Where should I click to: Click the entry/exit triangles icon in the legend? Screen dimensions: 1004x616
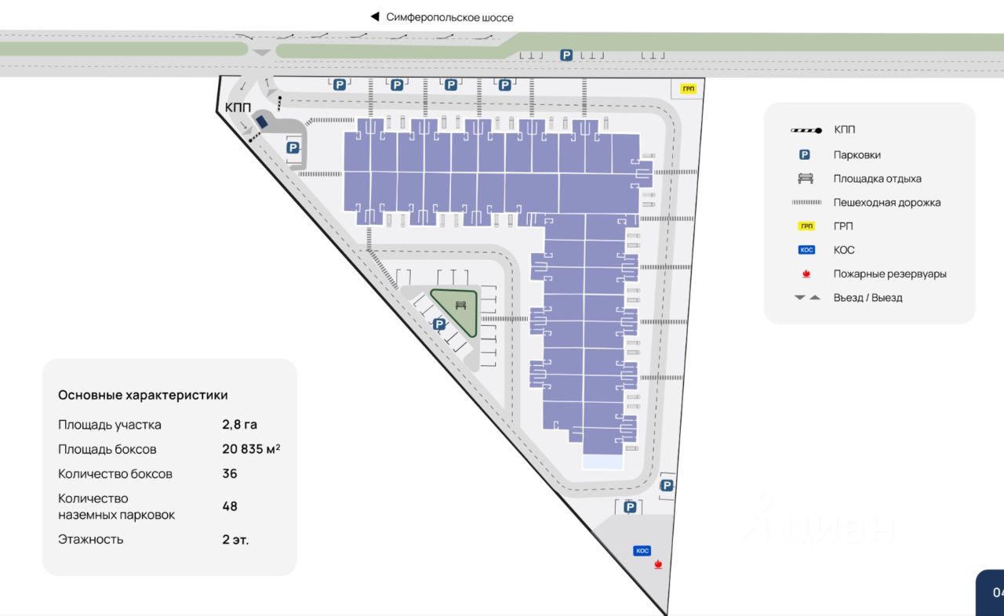807,298
